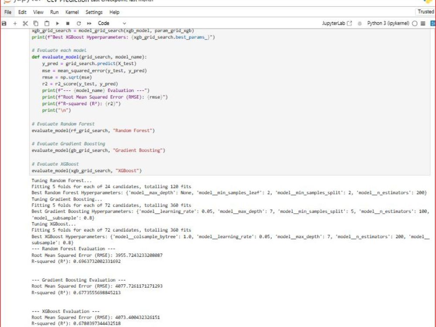Click the RMSE value 3955.7243233208087
The width and height of the screenshot is (436, 327).
pos(139,255)
